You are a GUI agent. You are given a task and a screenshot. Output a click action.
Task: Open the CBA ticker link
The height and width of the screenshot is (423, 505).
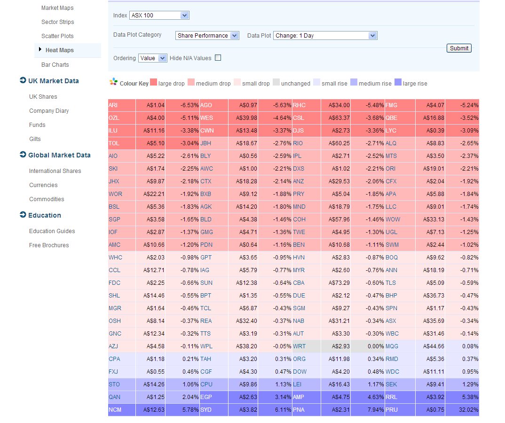pyautogui.click(x=298, y=282)
